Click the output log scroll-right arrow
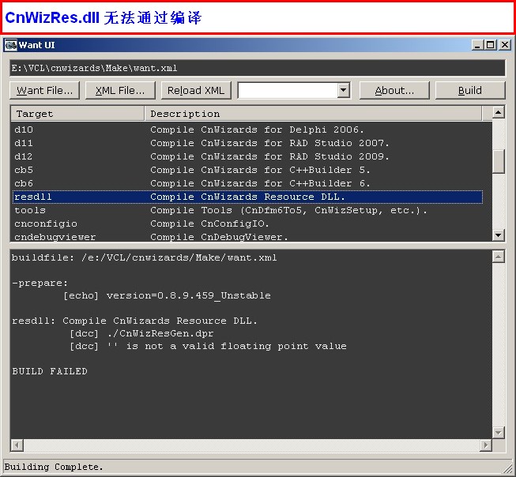The image size is (516, 477). click(x=485, y=446)
